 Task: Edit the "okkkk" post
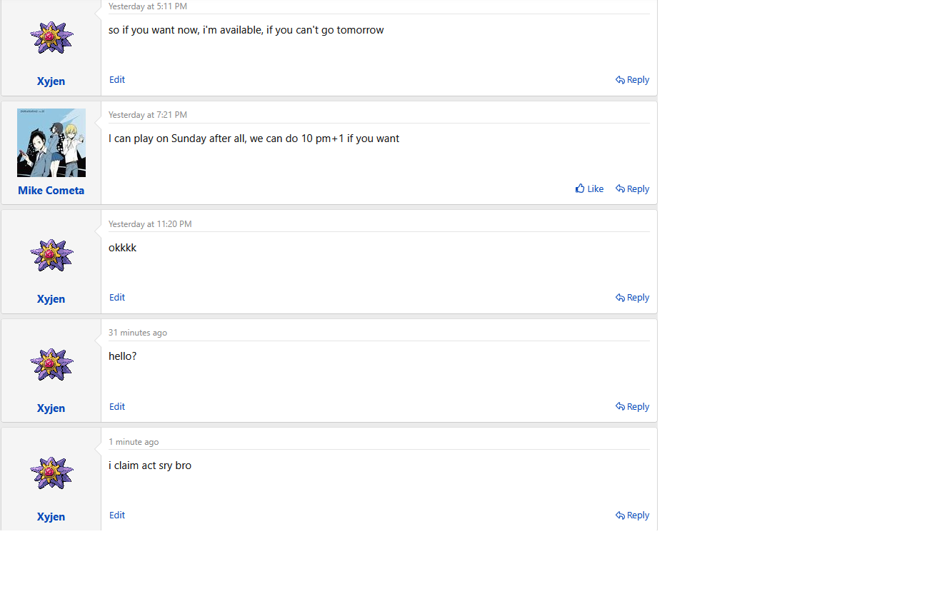[x=117, y=297]
